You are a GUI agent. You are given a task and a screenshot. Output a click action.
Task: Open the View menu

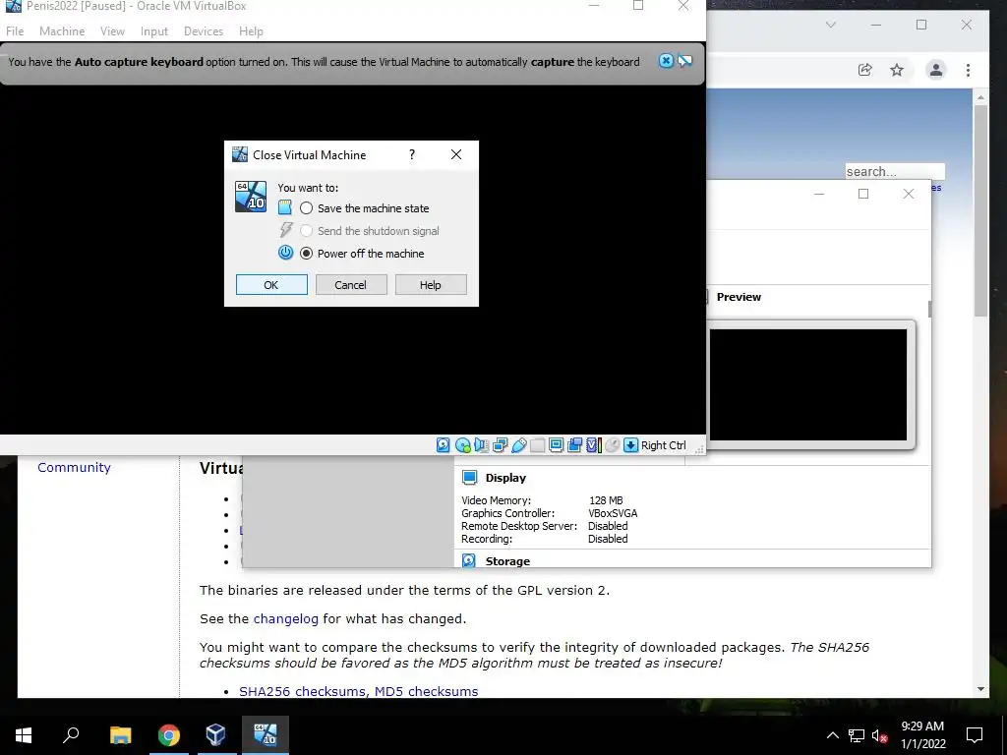coord(112,30)
